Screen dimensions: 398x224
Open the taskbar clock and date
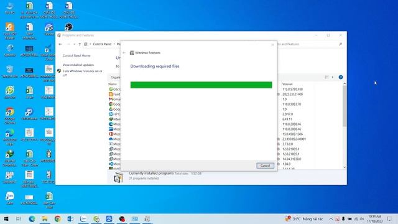tap(374, 218)
